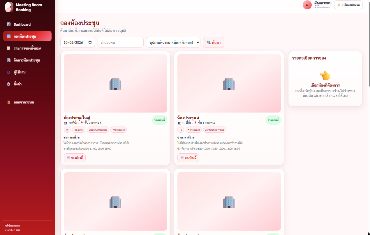Screen dimensions: 370x235
Task: Click the magnifier icon on ค้นหา button
Action: (x=209, y=43)
